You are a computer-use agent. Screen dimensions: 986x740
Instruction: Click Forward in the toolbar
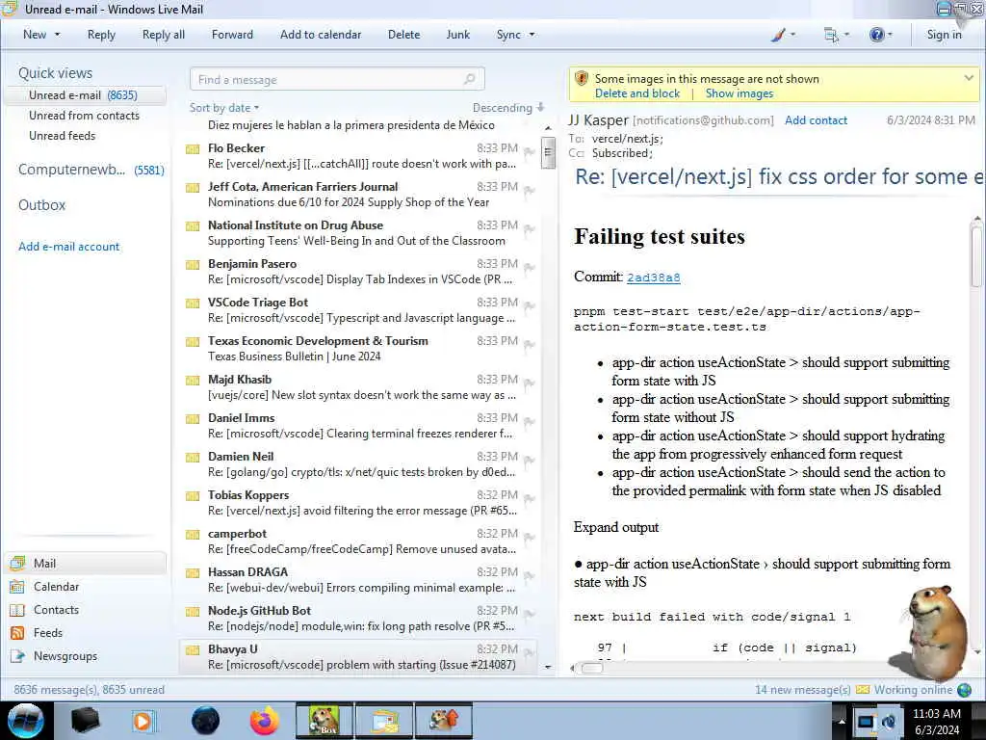click(x=232, y=35)
